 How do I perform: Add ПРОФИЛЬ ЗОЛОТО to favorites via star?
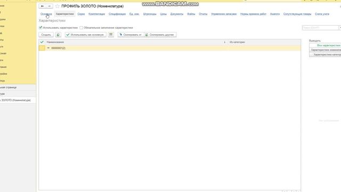click(57, 6)
